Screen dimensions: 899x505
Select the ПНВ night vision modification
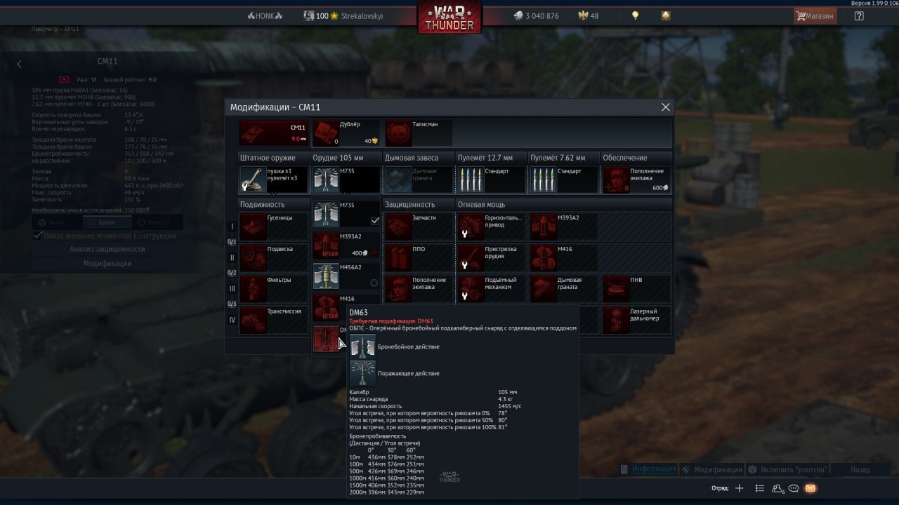pyautogui.click(x=636, y=288)
